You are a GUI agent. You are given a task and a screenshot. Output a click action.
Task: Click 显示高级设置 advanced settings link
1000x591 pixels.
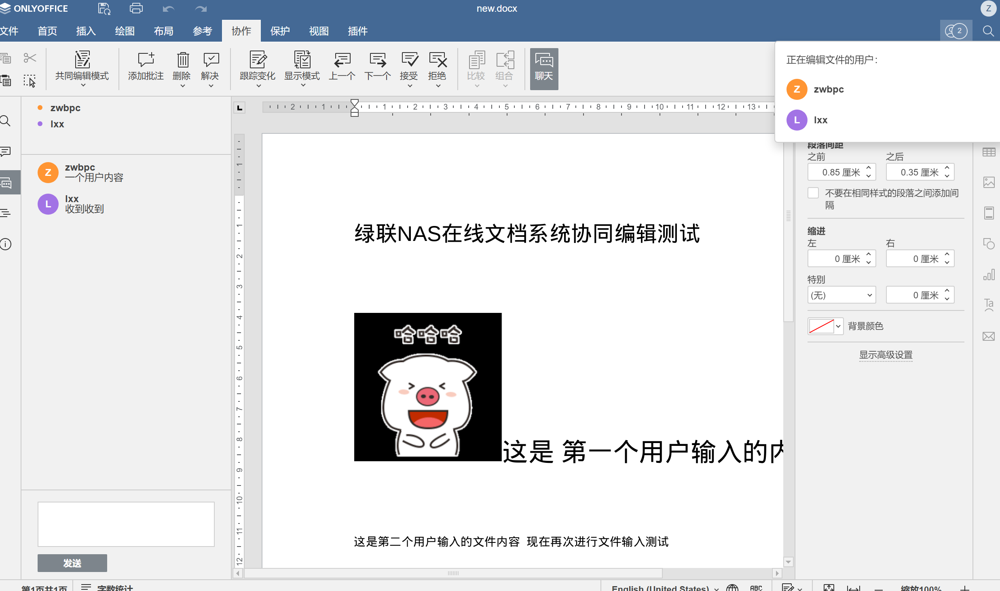(x=886, y=355)
